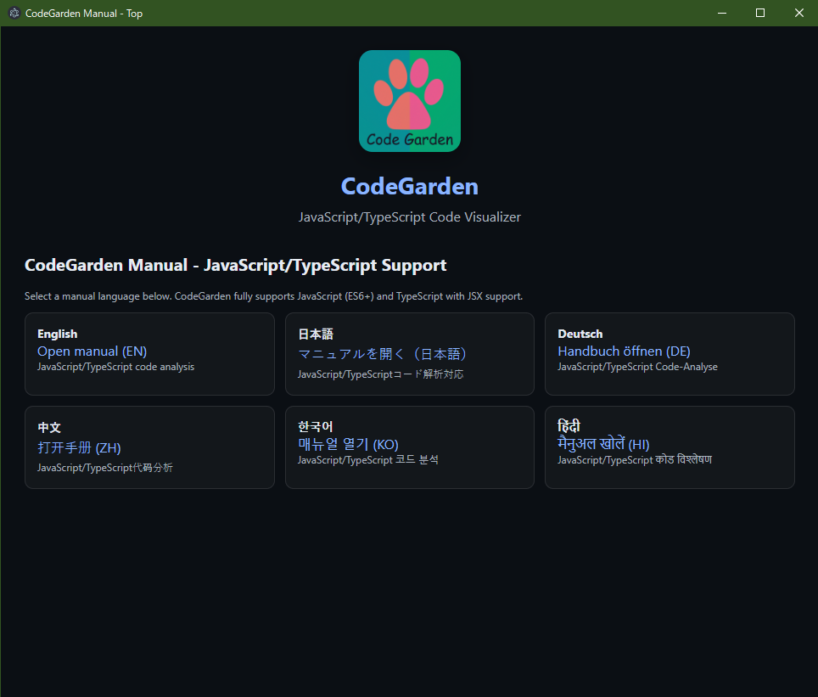
Task: Close the CodeGarden Manual window
Action: coord(798,13)
